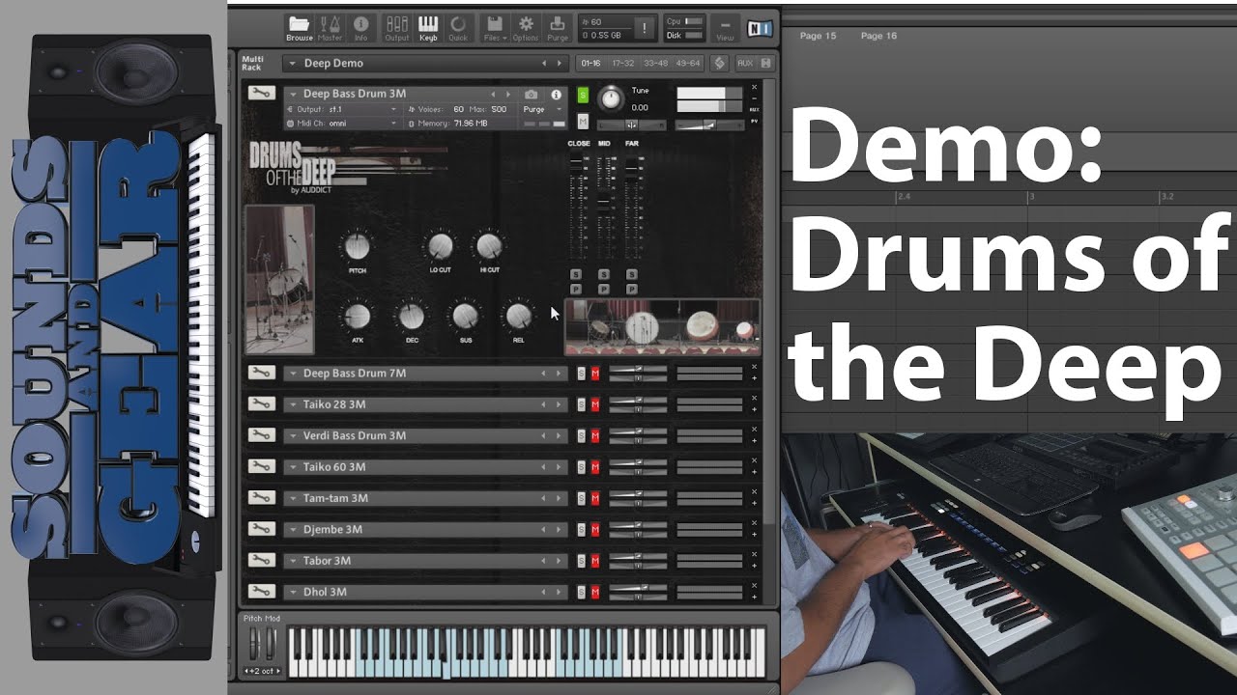The image size is (1237, 695).
Task: Click the panic exclamation button
Action: tap(644, 28)
